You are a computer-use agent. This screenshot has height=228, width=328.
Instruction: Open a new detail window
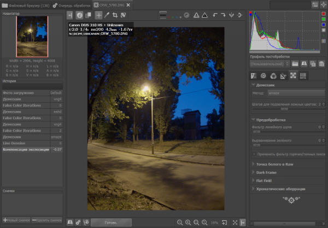(x=225, y=223)
